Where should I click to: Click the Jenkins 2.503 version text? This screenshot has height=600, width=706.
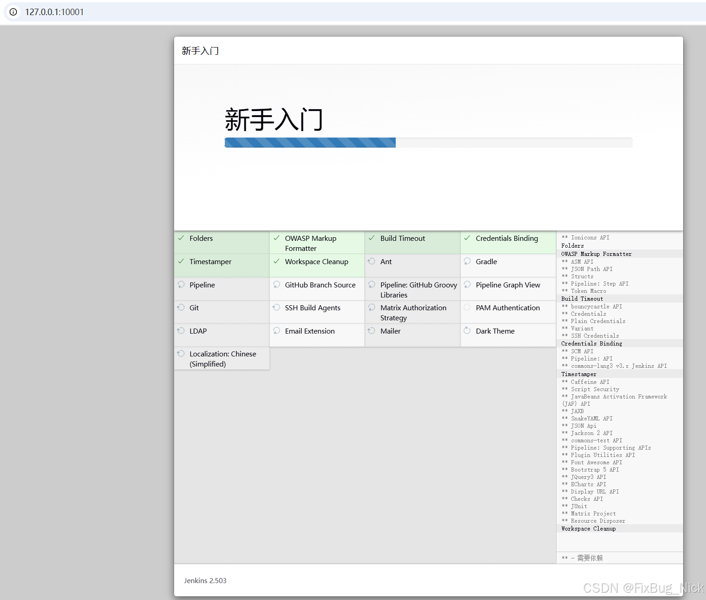[205, 580]
